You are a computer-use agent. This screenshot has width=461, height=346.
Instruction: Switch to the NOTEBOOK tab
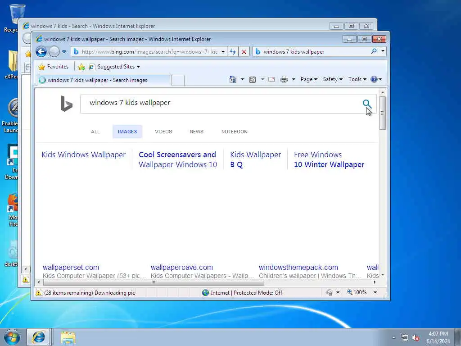[234, 132]
